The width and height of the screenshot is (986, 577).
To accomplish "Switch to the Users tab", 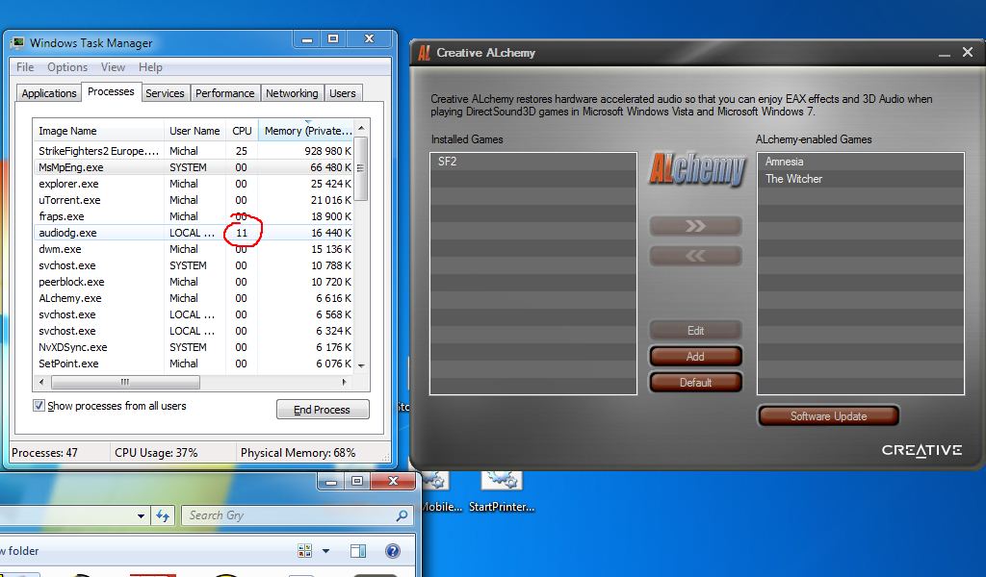I will (343, 93).
